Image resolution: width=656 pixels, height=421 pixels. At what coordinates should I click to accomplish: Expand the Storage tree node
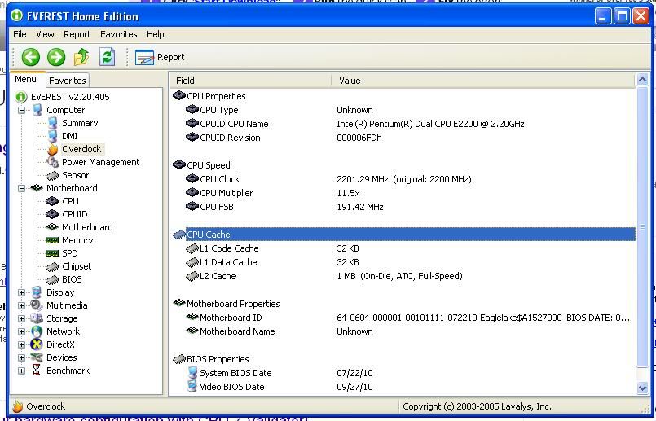21,318
